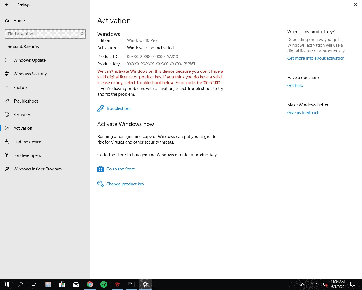
Task: Click the red error code 0xC004C003 message
Action: (160, 77)
